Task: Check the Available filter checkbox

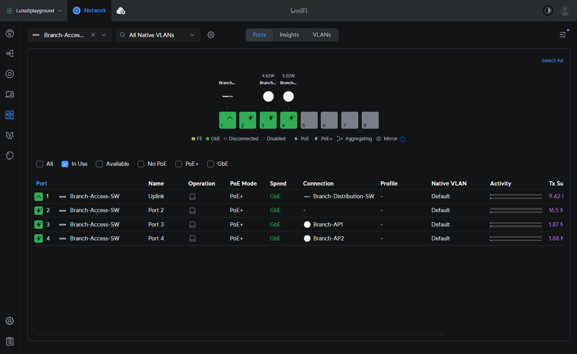Action: coord(99,164)
